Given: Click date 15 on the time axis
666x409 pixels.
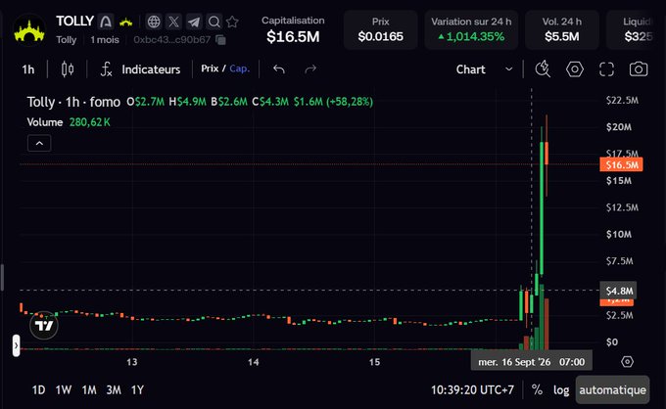Looking at the screenshot, I should tap(374, 362).
